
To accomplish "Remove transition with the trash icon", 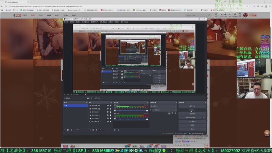I will pos(172,113).
